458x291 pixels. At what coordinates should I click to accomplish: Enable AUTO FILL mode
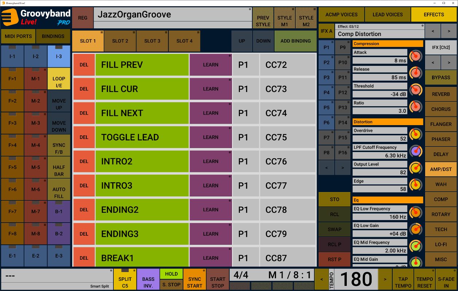click(x=59, y=193)
